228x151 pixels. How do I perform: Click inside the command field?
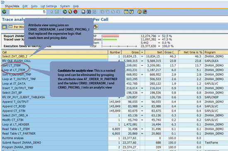(x=26, y=12)
